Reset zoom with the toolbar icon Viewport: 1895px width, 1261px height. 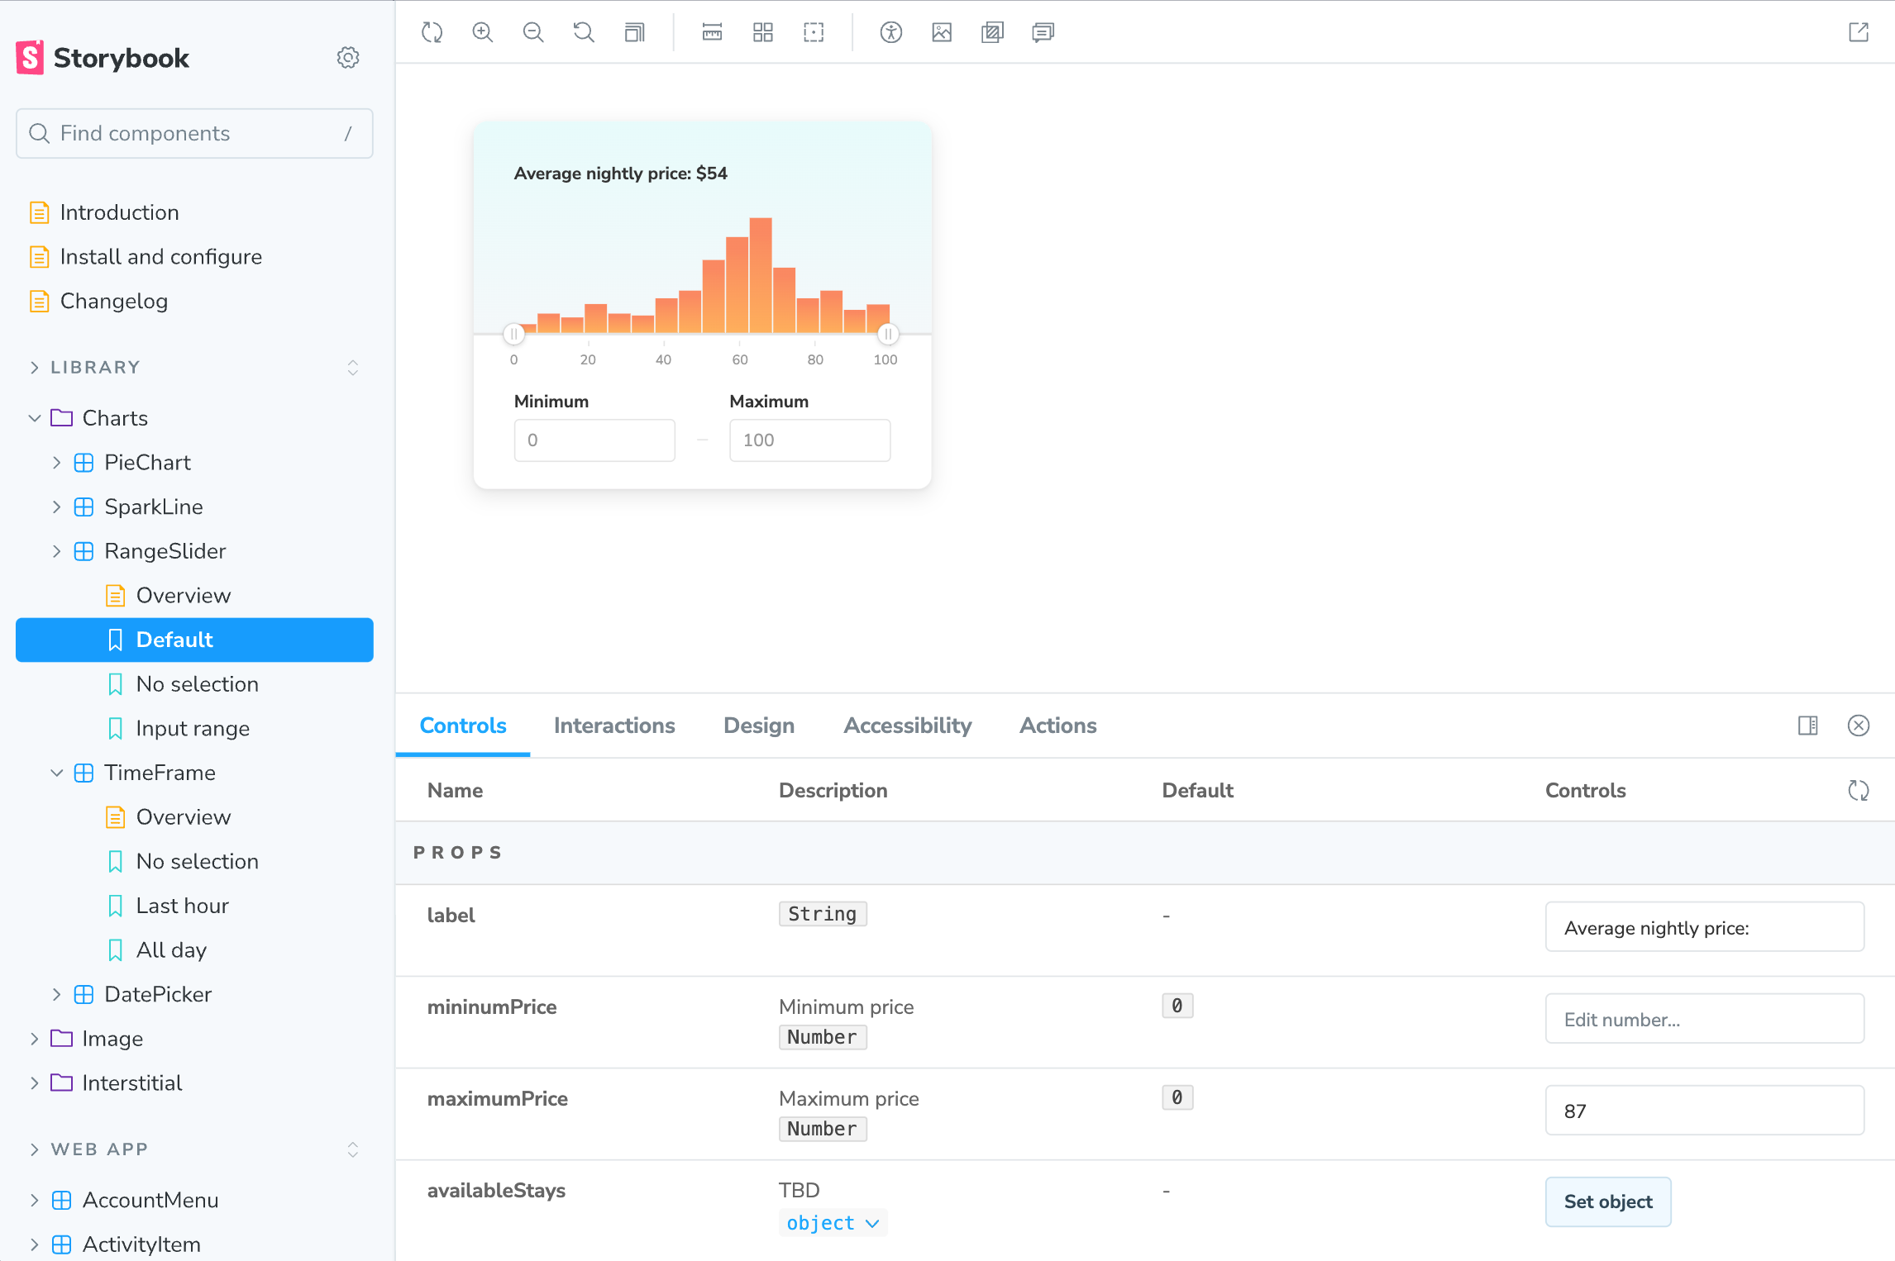[x=584, y=32]
